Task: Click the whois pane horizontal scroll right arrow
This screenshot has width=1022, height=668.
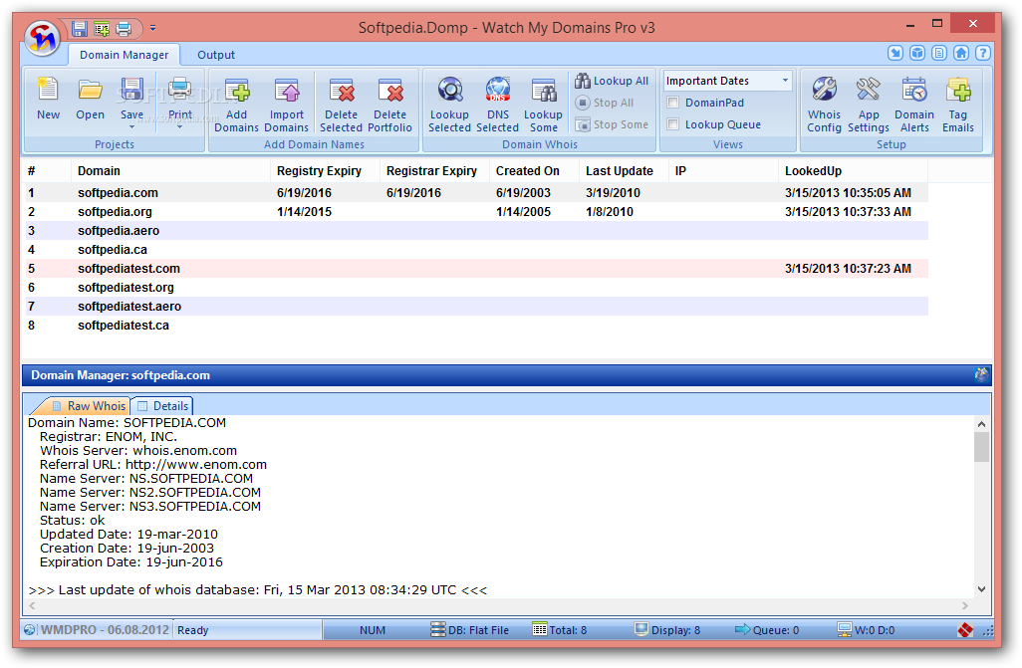Action: pyautogui.click(x=965, y=606)
